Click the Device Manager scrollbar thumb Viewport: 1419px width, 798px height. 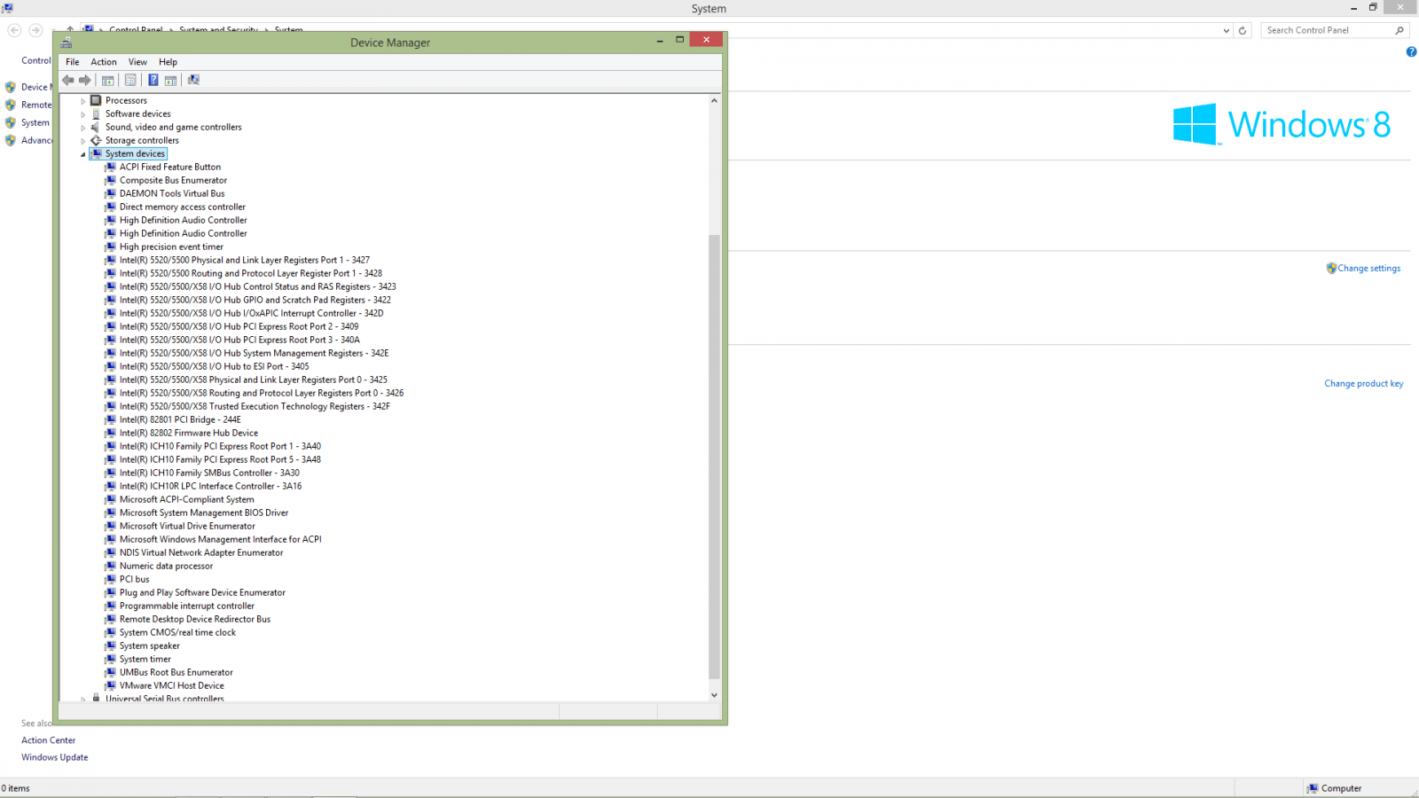714,456
